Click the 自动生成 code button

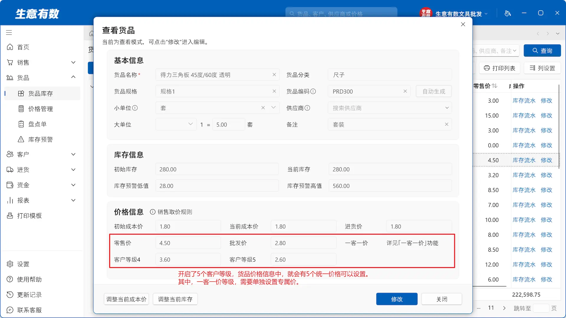[434, 91]
